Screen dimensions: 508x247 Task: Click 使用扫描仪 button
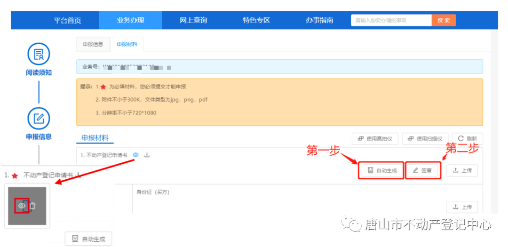click(x=425, y=139)
